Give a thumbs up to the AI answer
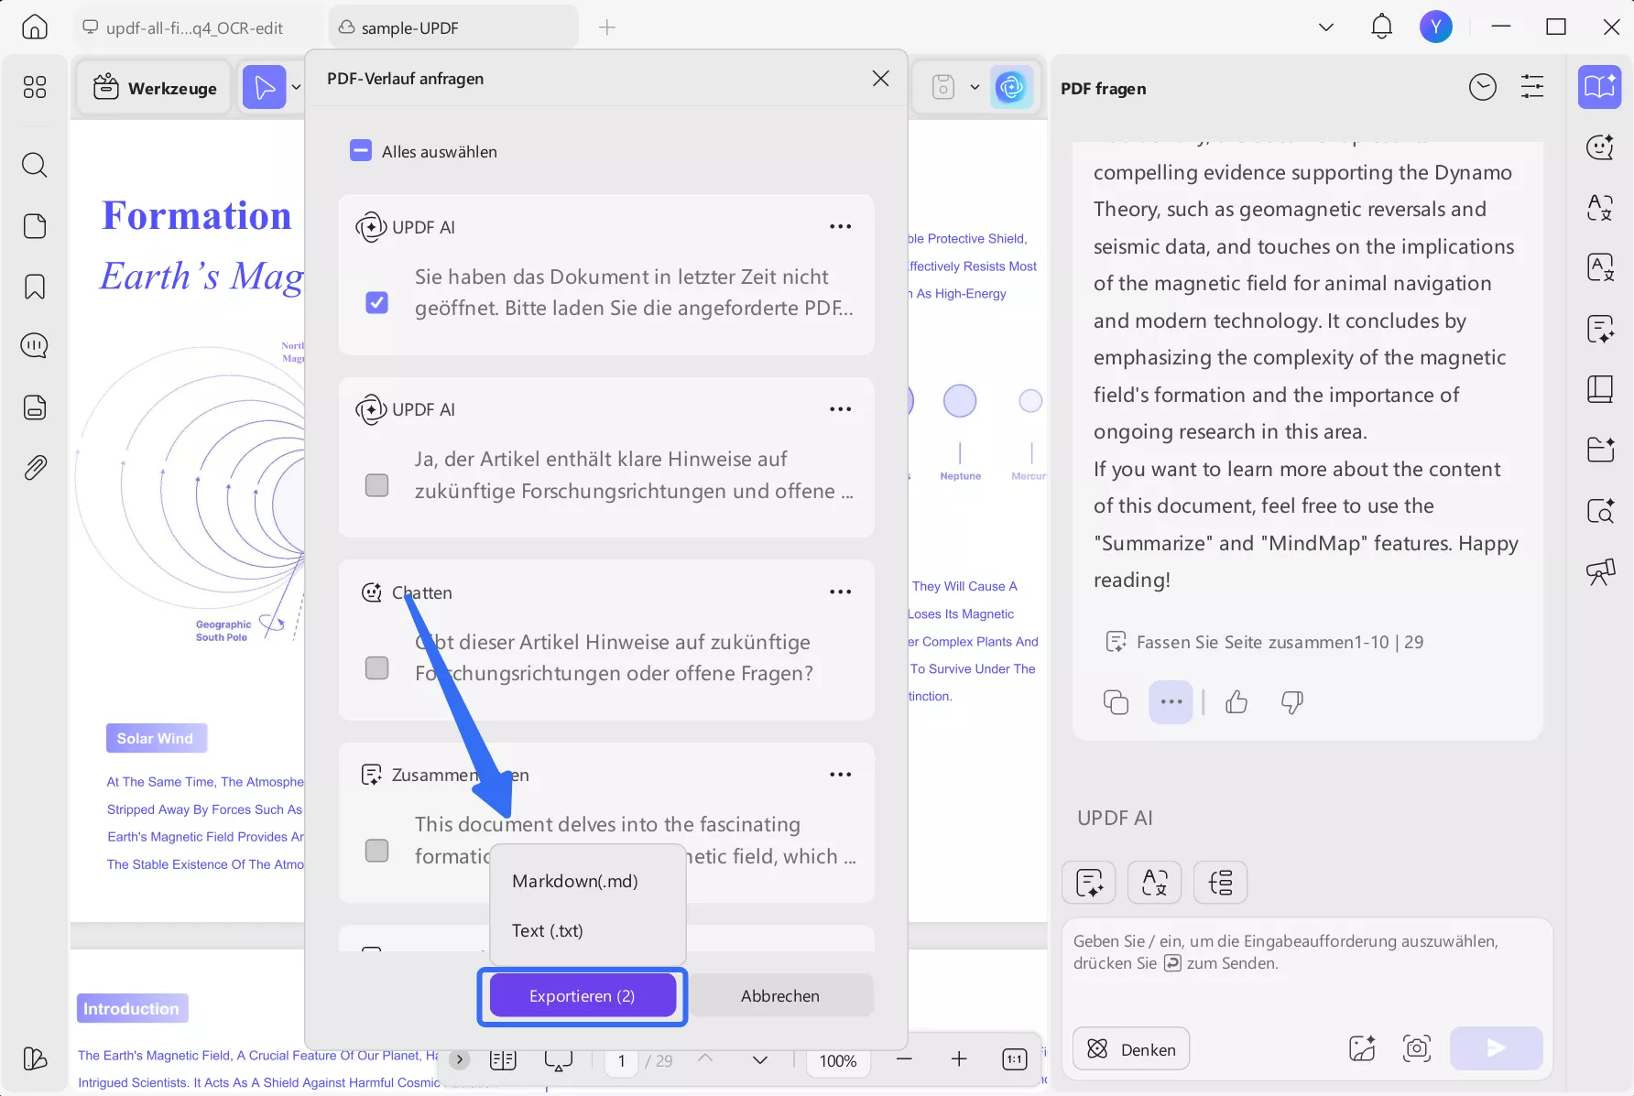The height and width of the screenshot is (1096, 1634). 1236,702
